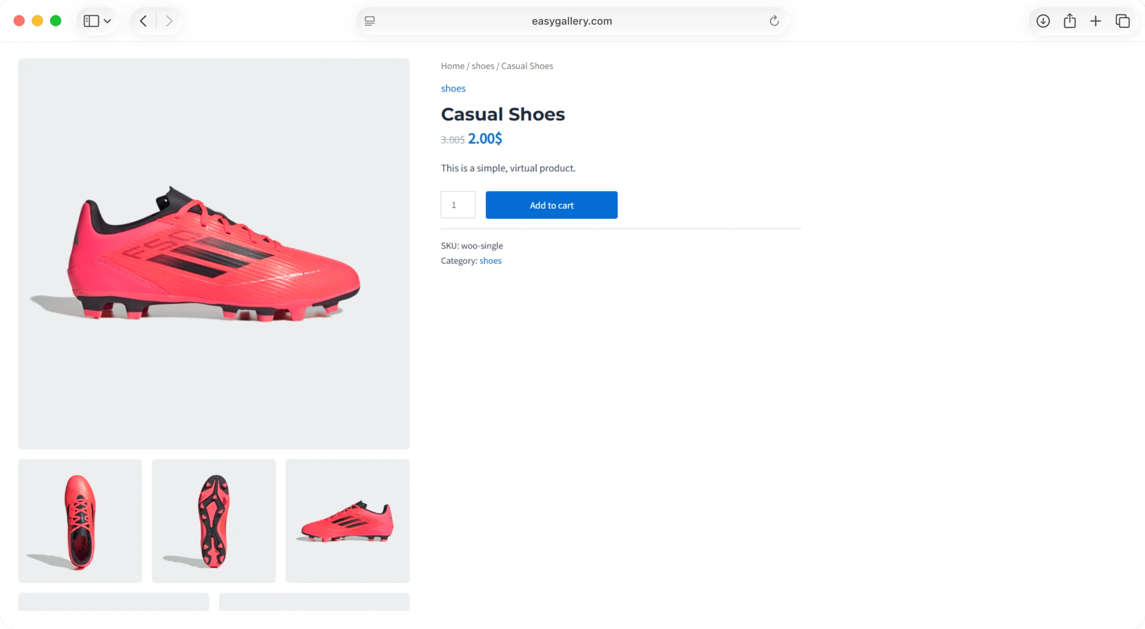Open the main product shoe image
1145x629 pixels.
point(214,253)
